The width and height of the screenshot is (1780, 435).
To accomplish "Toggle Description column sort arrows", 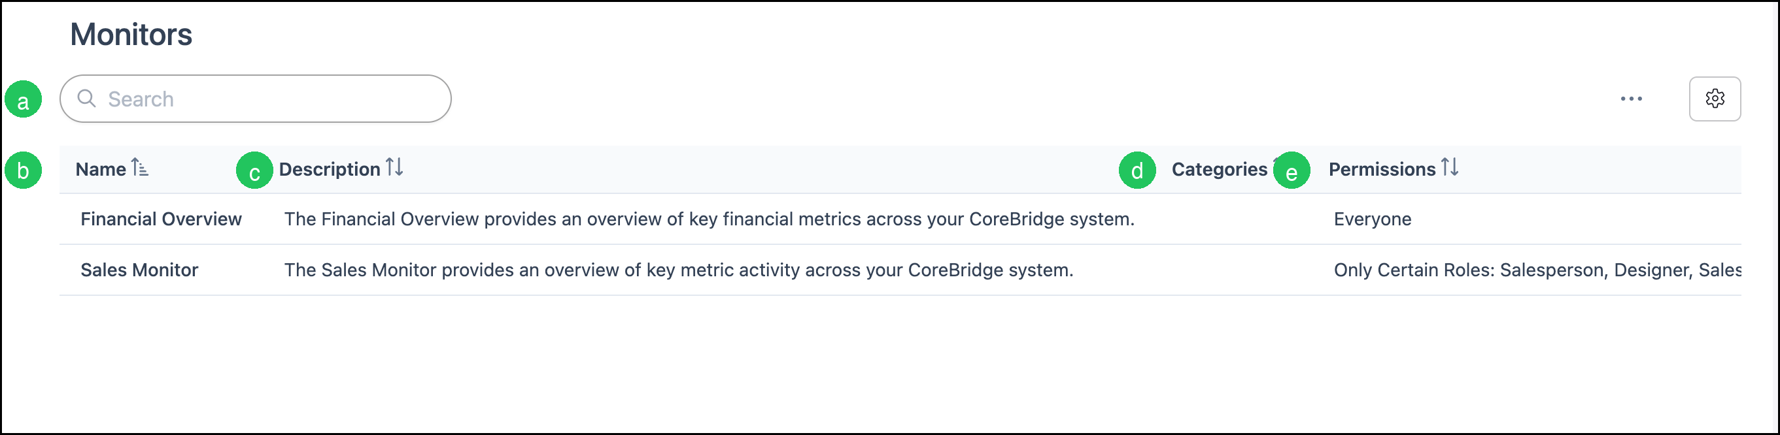I will click(x=394, y=167).
